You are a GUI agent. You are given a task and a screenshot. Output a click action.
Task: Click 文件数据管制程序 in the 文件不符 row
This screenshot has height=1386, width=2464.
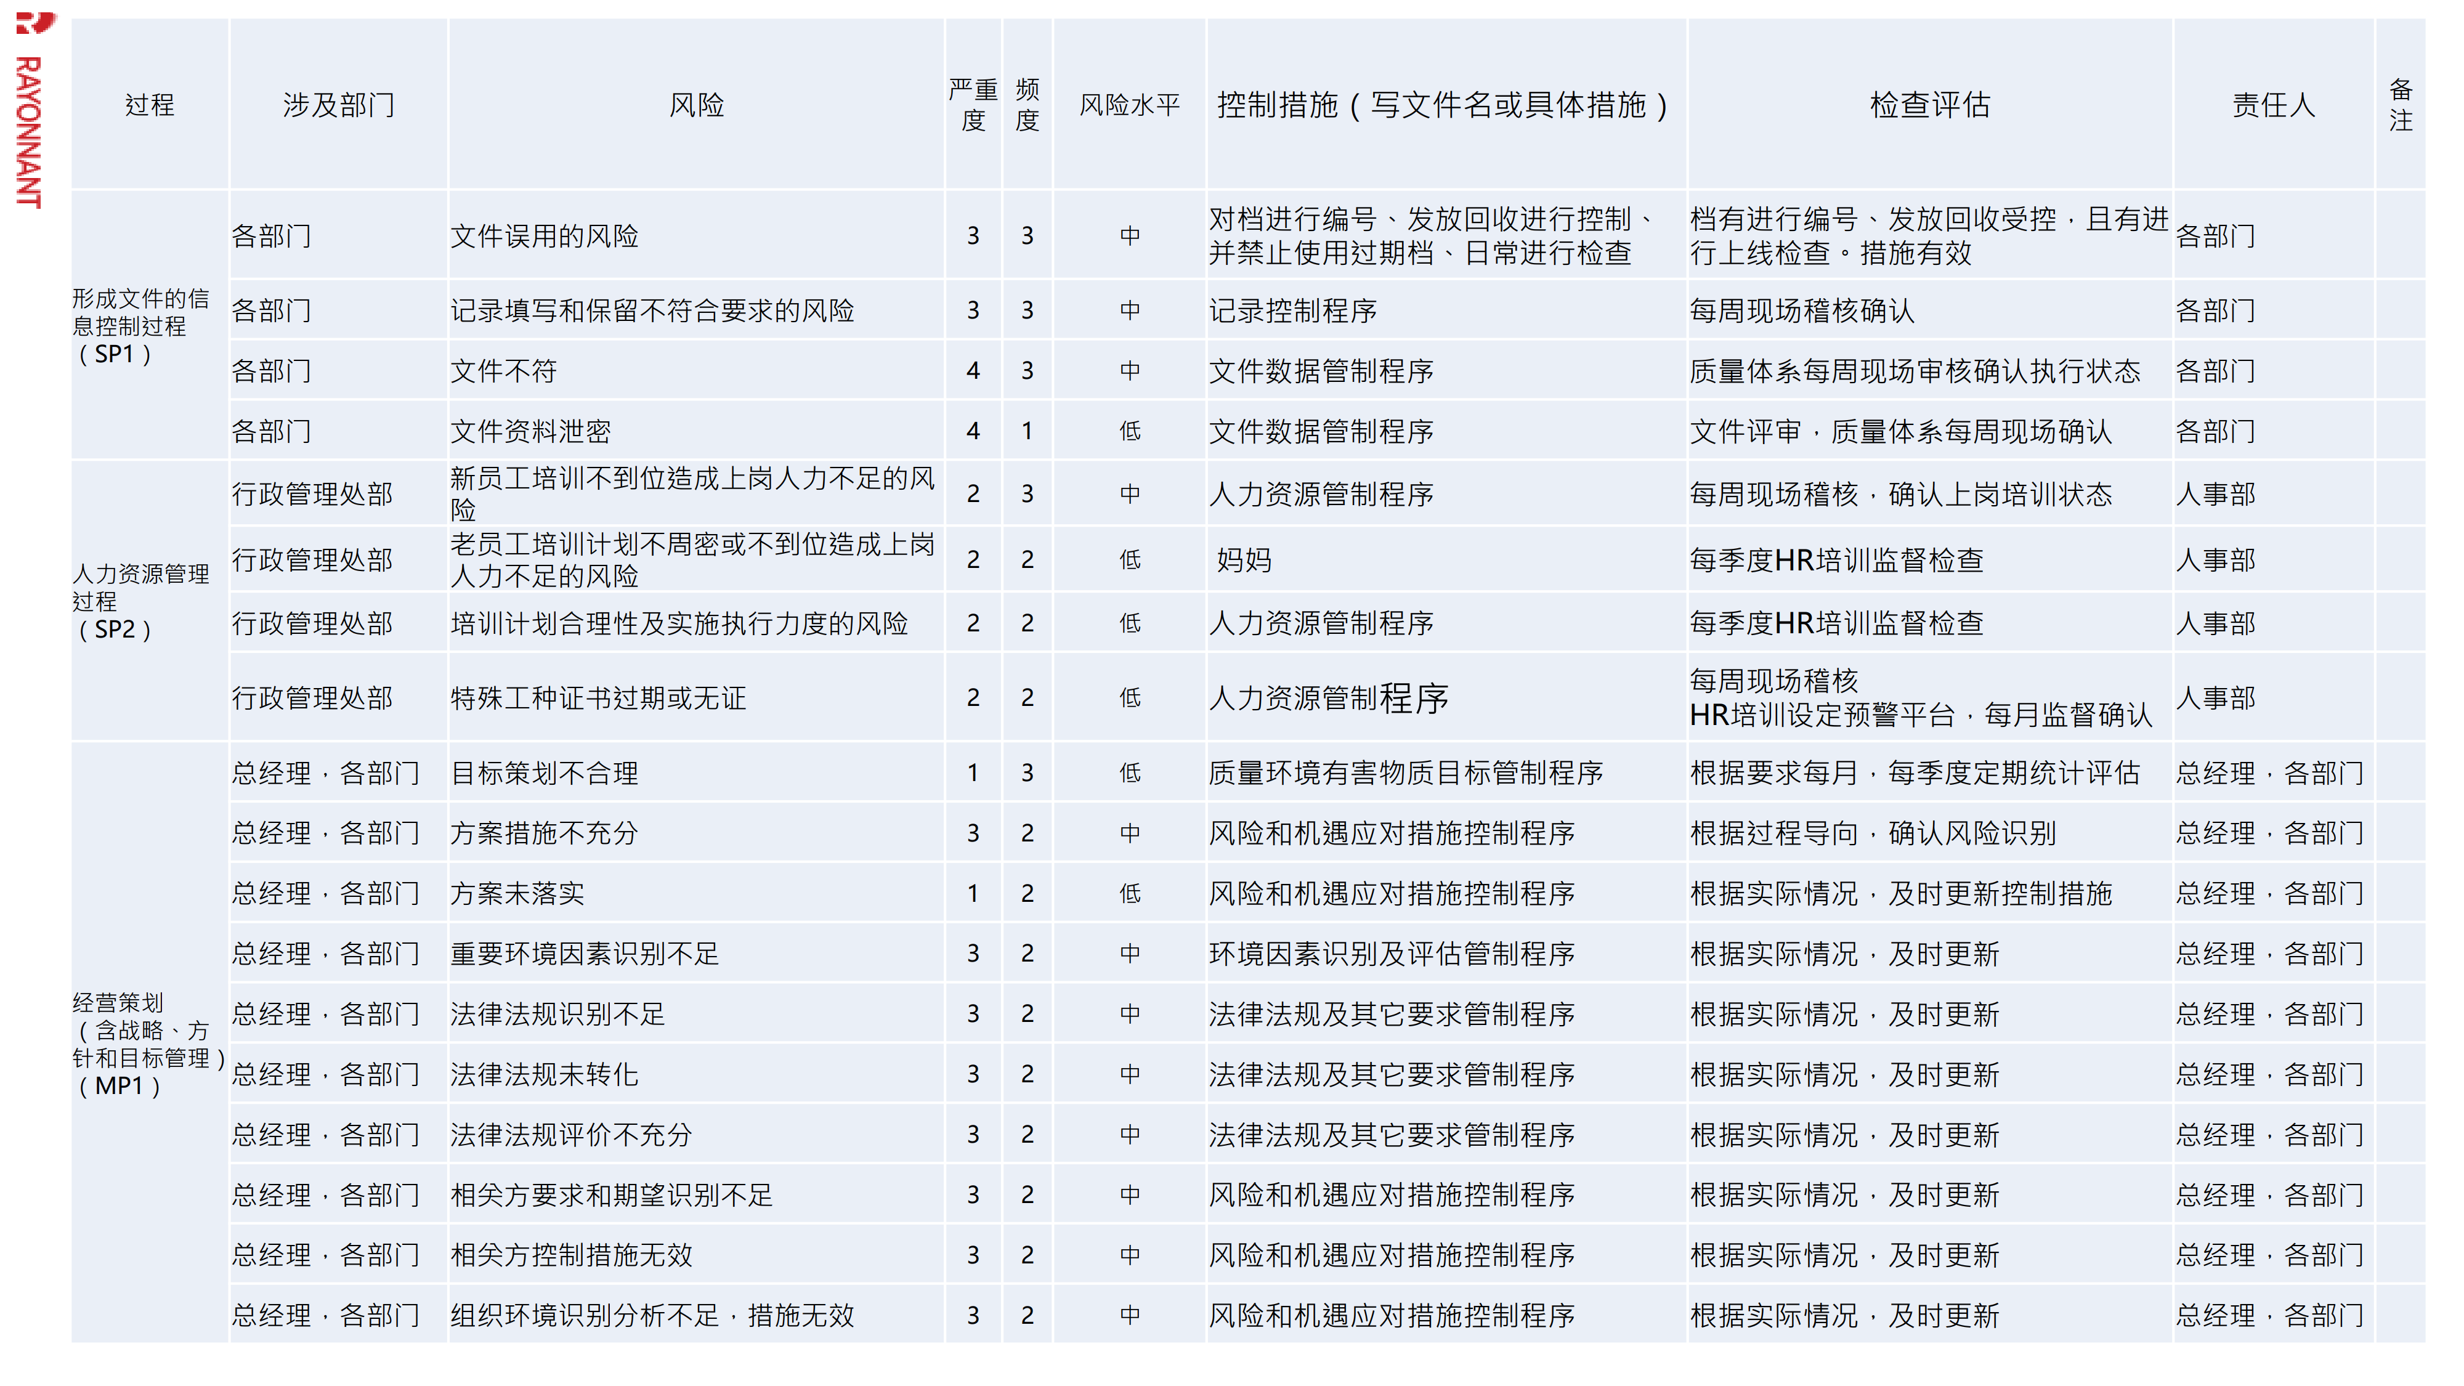pos(1446,370)
